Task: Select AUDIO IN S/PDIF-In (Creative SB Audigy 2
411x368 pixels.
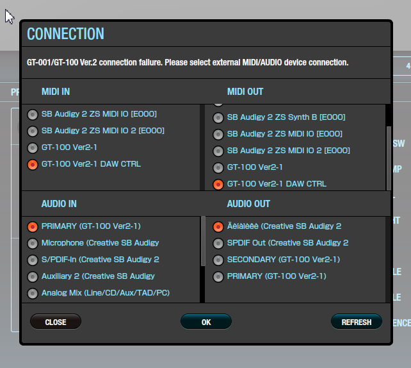Action: click(33, 260)
